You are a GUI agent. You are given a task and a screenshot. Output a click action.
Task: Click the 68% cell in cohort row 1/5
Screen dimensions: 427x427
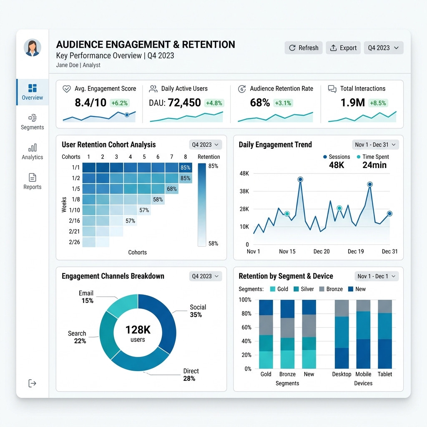pyautogui.click(x=171, y=189)
